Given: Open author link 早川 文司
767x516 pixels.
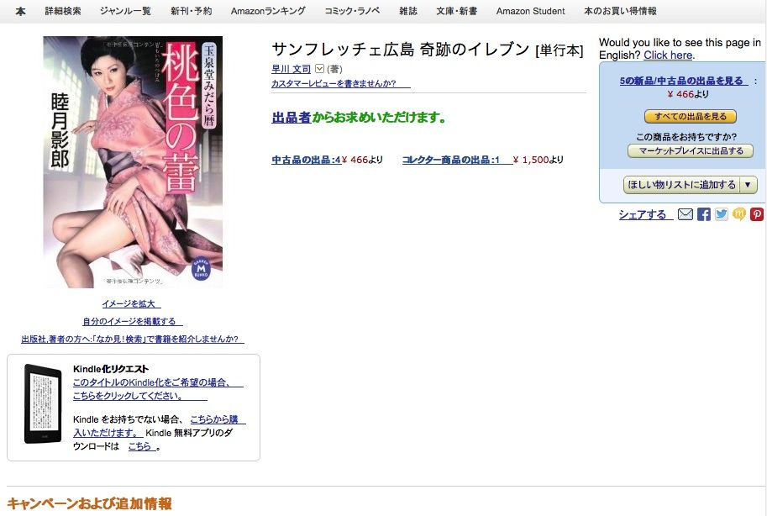Looking at the screenshot, I should [x=291, y=69].
